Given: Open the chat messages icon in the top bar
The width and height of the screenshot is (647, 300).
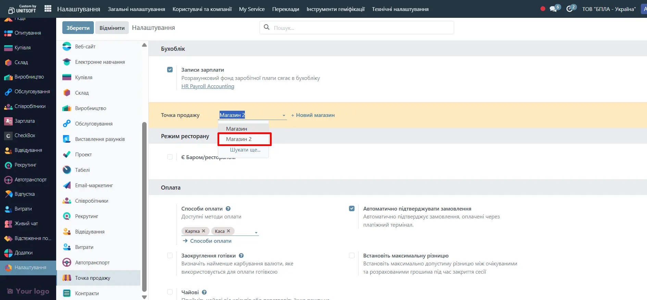Looking at the screenshot, I should [553, 9].
